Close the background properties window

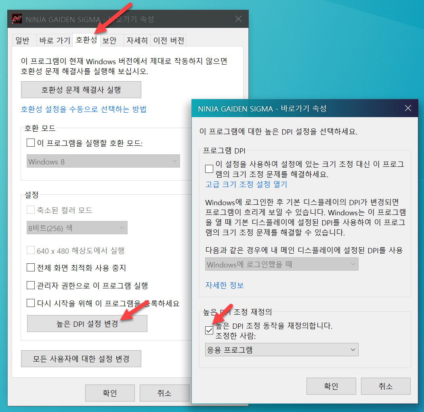tap(238, 19)
